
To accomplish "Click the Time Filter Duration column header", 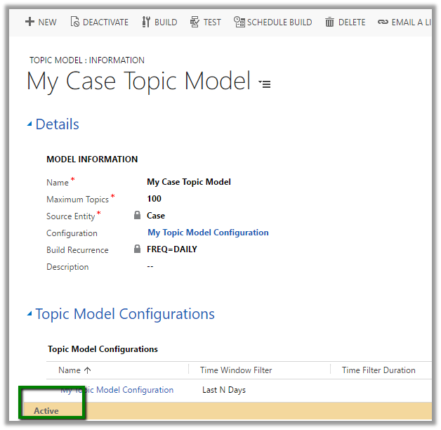I will (379, 370).
